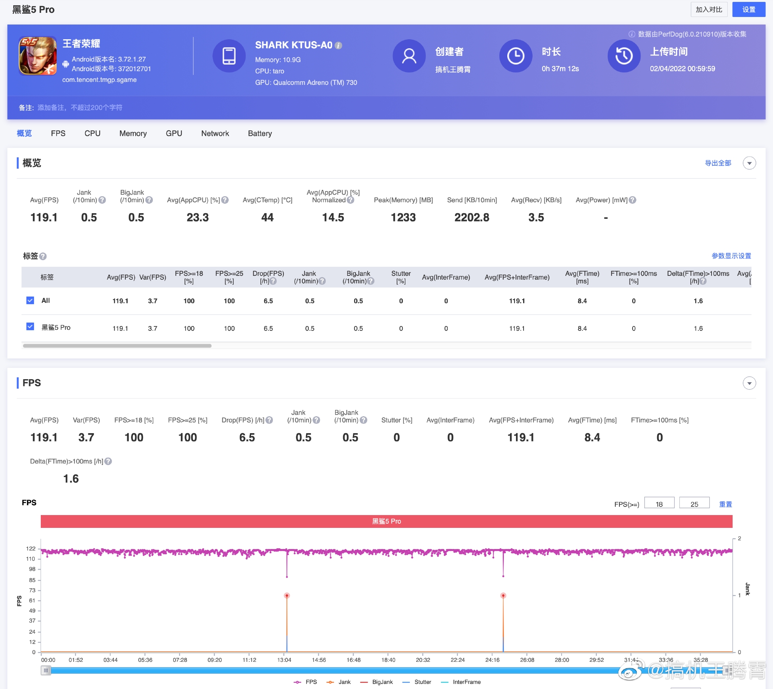The width and height of the screenshot is (773, 689).
Task: Click help icon in table Drop(FPS) header
Action: [273, 281]
